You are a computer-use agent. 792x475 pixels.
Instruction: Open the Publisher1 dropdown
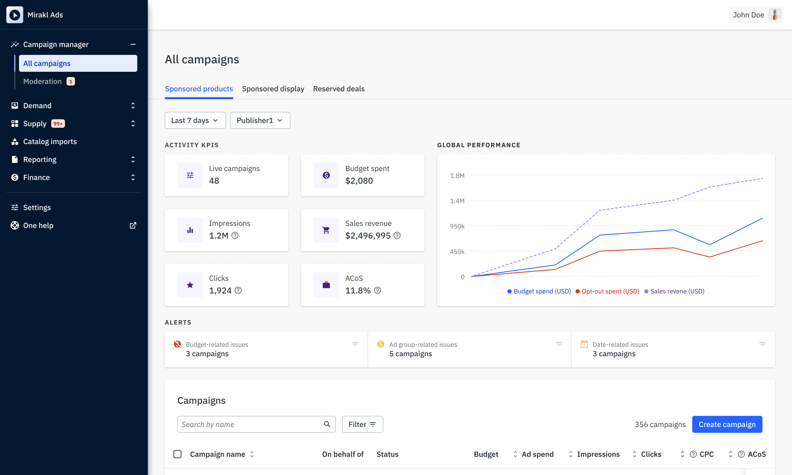[x=260, y=120]
